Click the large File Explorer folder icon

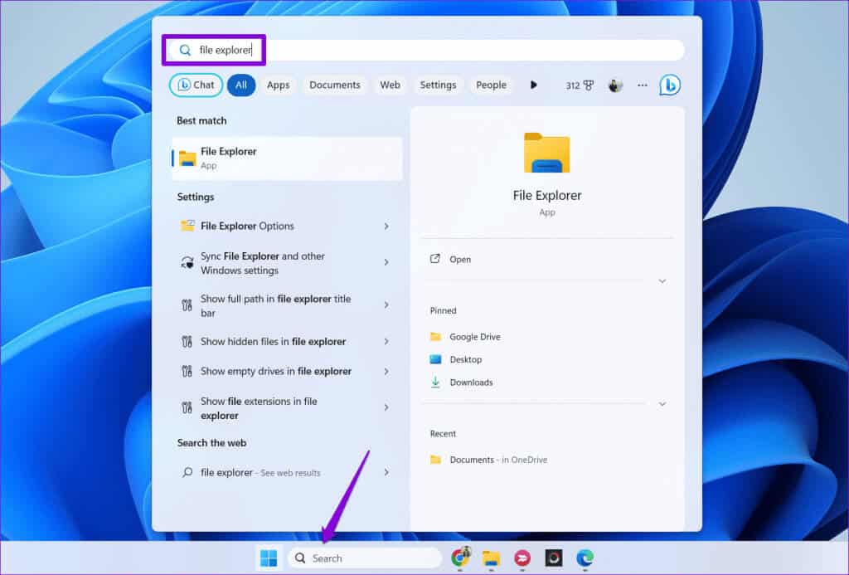point(547,153)
